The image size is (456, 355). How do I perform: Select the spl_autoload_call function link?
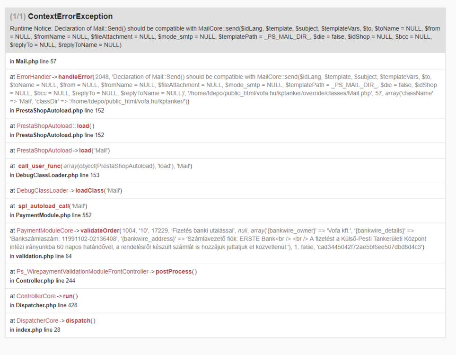pyautogui.click(x=44, y=206)
